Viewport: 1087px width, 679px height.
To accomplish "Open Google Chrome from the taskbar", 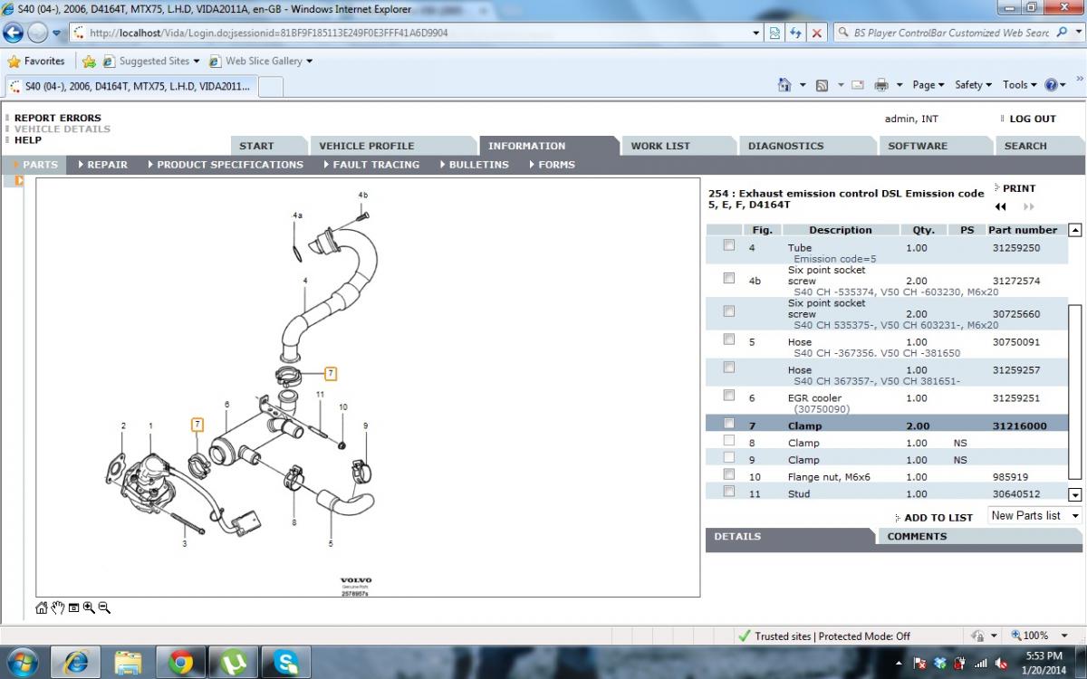I will tap(180, 663).
